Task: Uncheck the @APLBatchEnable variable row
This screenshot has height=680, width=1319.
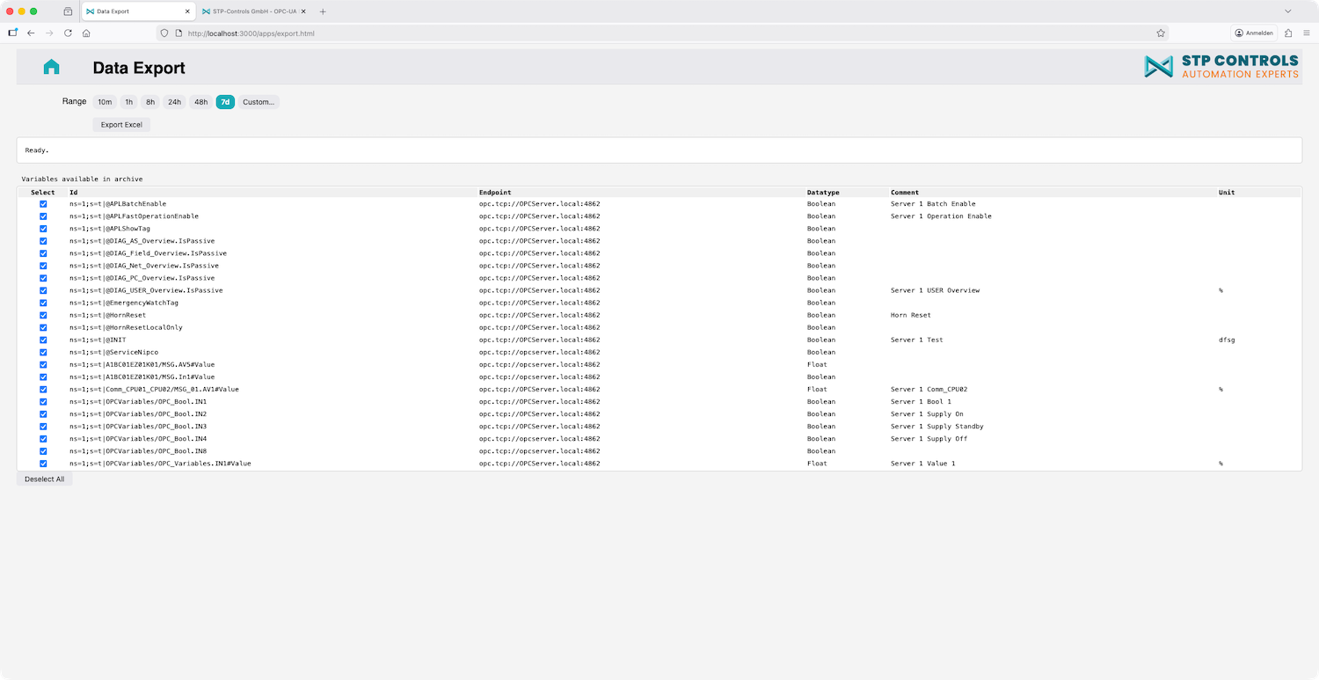Action: 43,203
